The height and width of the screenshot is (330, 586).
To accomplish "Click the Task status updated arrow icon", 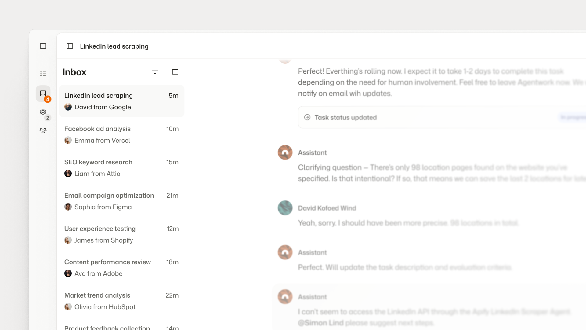I will point(307,117).
